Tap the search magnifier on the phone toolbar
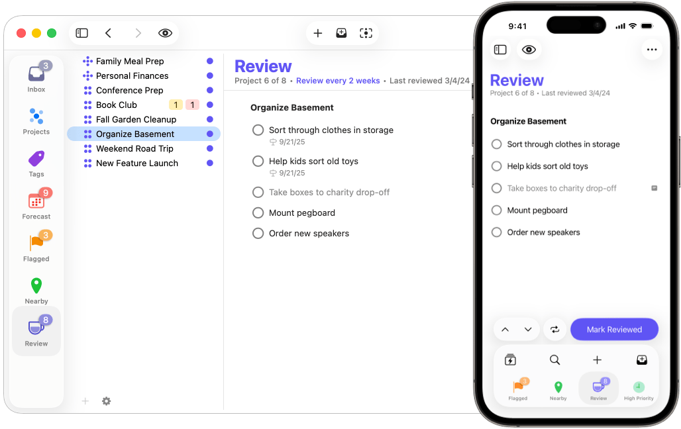This screenshot has height=429, width=681. (554, 359)
